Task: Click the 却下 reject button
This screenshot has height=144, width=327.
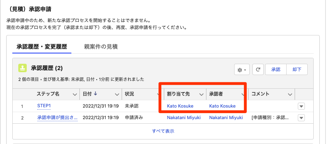Action: click(297, 69)
